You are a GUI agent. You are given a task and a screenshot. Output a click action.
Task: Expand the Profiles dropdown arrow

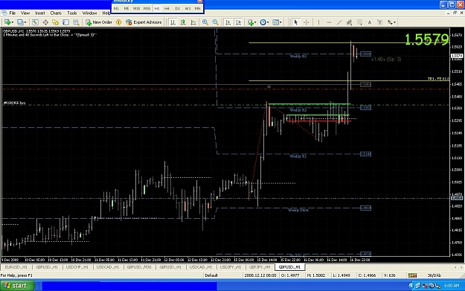25,22
